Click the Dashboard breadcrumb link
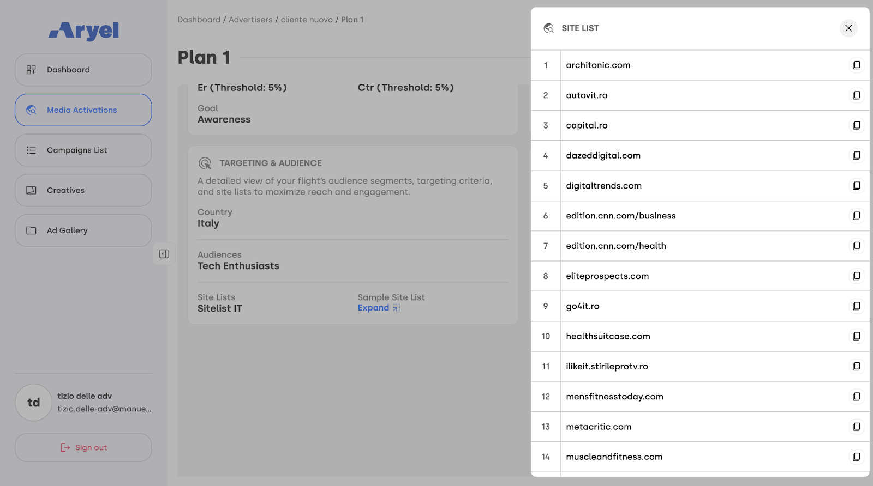This screenshot has height=486, width=873. click(x=199, y=20)
